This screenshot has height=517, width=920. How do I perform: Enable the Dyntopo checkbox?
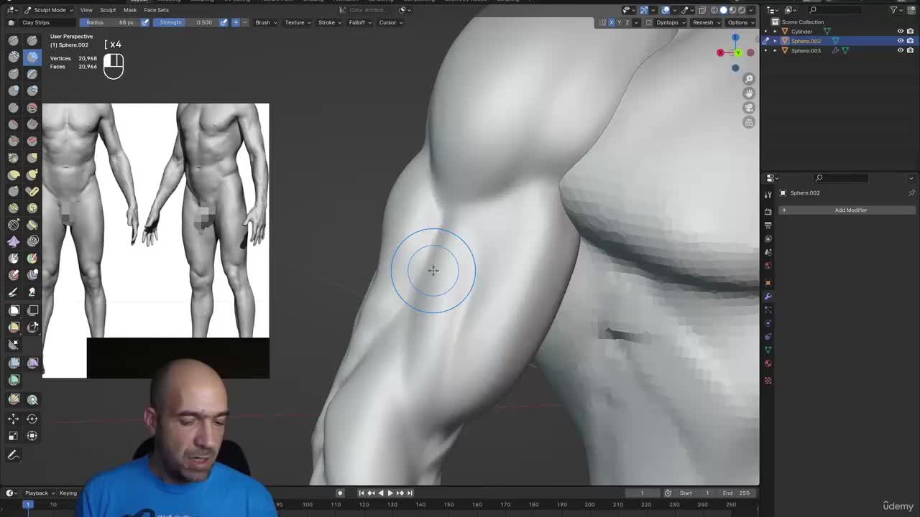coord(649,22)
